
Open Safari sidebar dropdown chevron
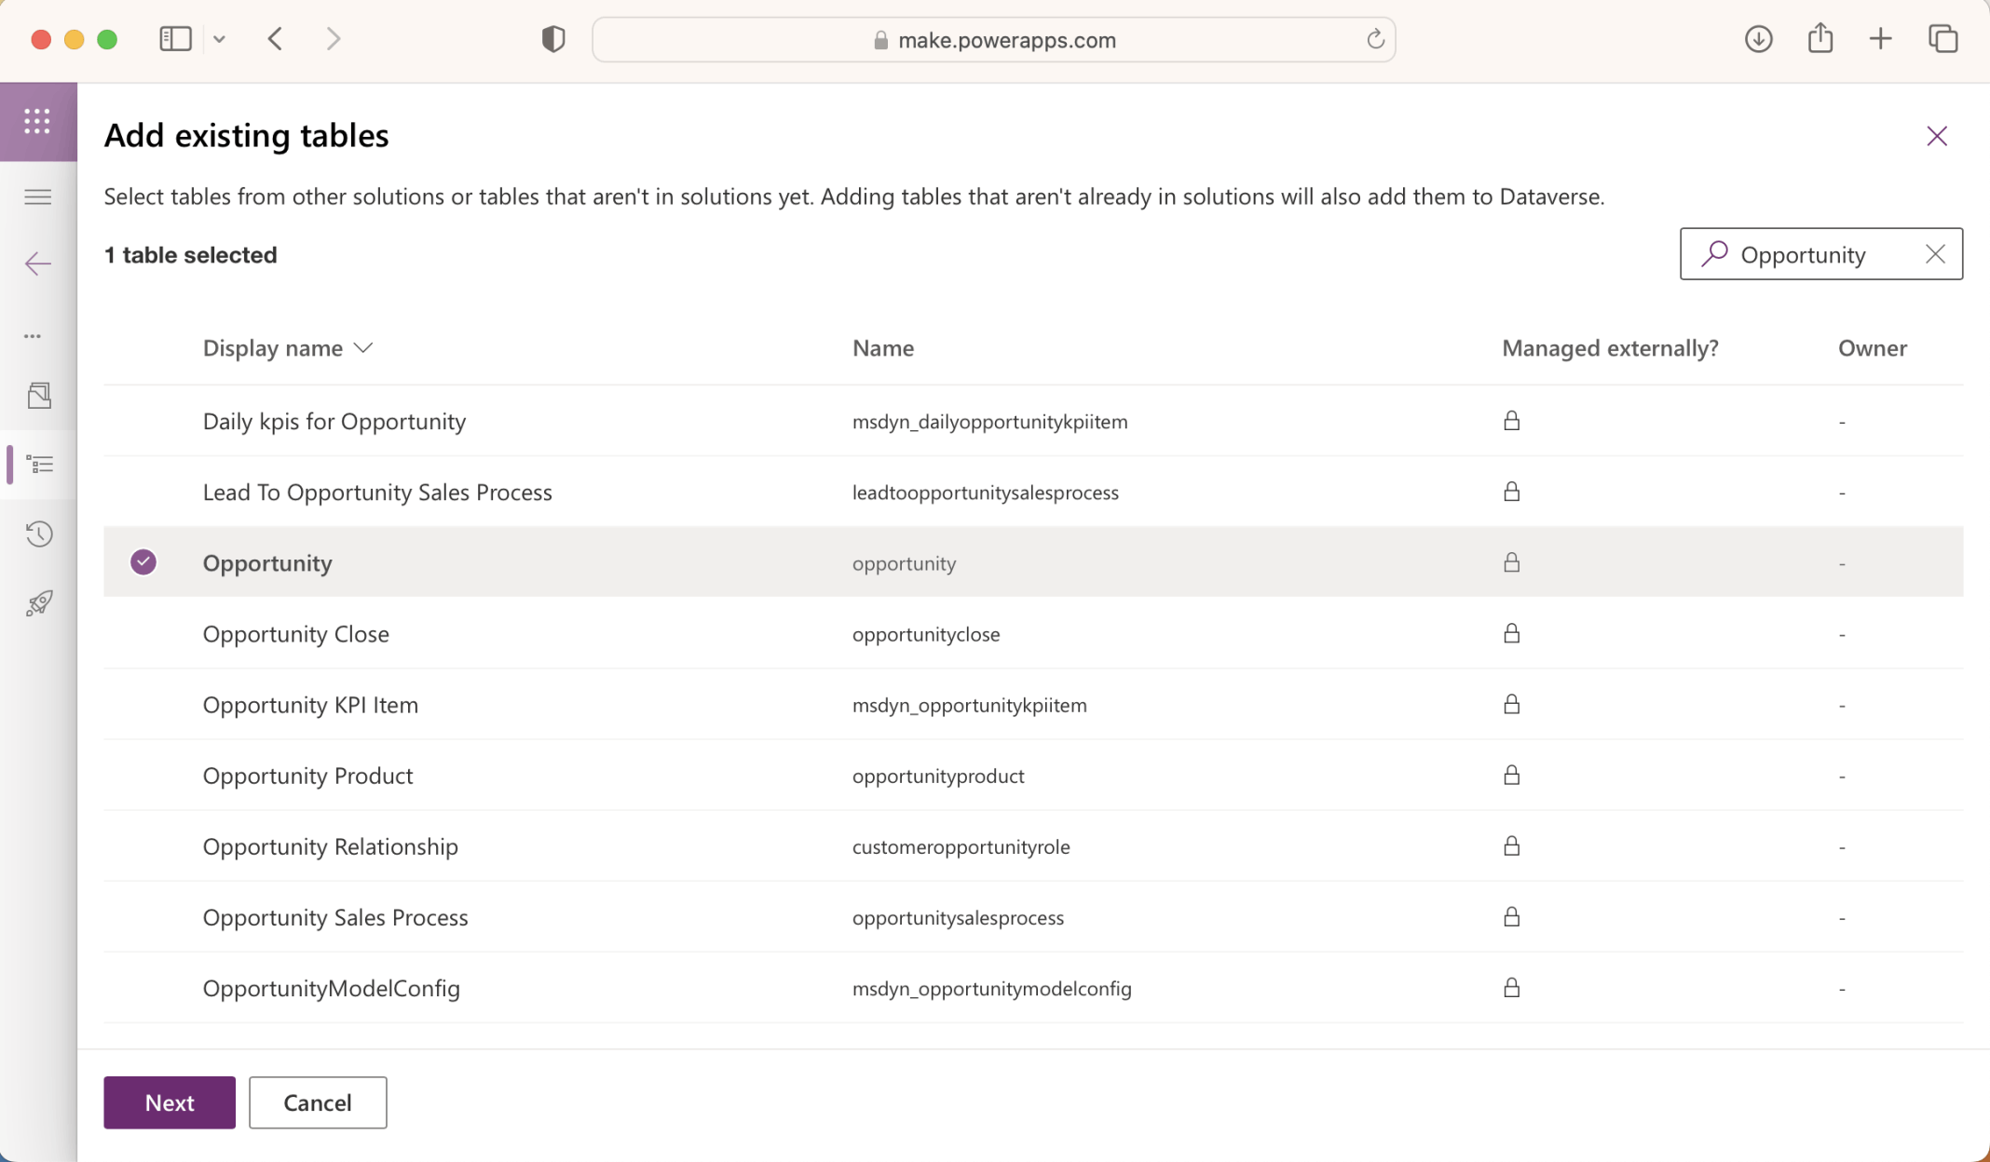[219, 39]
